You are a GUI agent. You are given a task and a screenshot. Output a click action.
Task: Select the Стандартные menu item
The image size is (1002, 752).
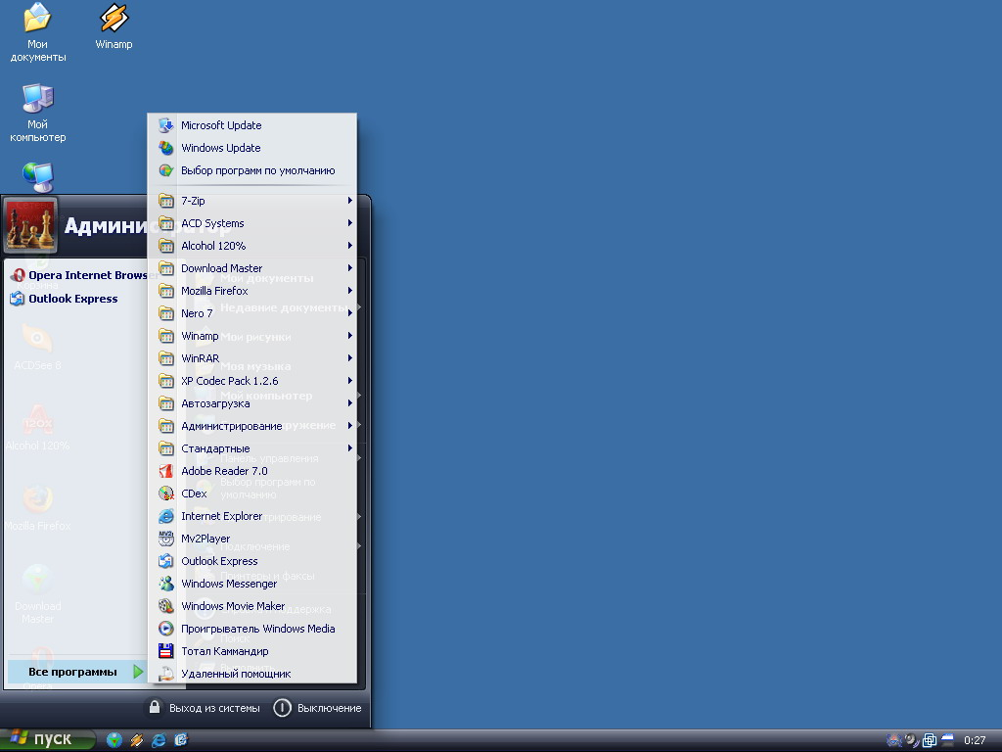(x=251, y=448)
